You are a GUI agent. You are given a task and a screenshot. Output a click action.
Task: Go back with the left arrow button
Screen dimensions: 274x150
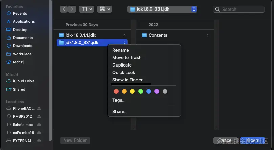(64, 9)
